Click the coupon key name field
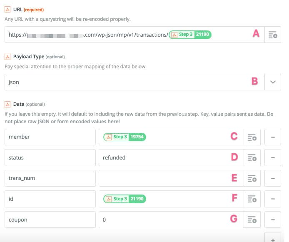The width and height of the screenshot is (289, 242). pyautogui.click(x=50, y=220)
